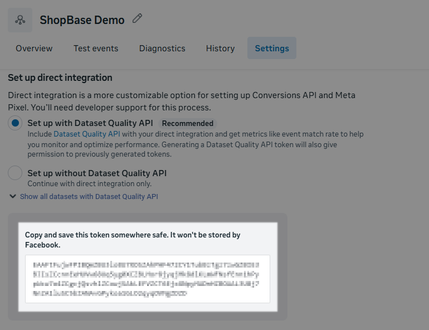
Task: Open the Overview tab
Action: 34,48
